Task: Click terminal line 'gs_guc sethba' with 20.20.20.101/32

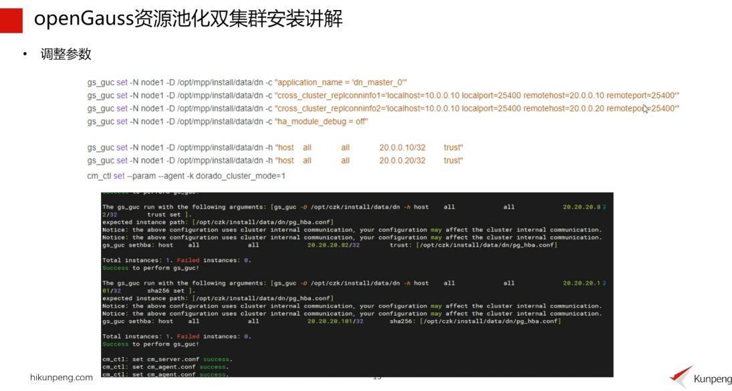Action: click(x=332, y=321)
